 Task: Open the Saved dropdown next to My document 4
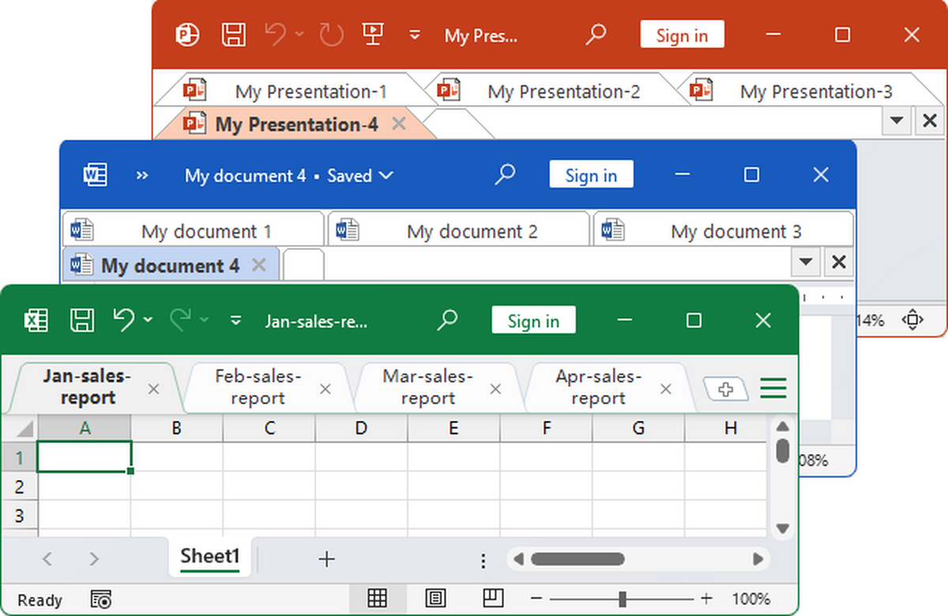click(x=386, y=175)
